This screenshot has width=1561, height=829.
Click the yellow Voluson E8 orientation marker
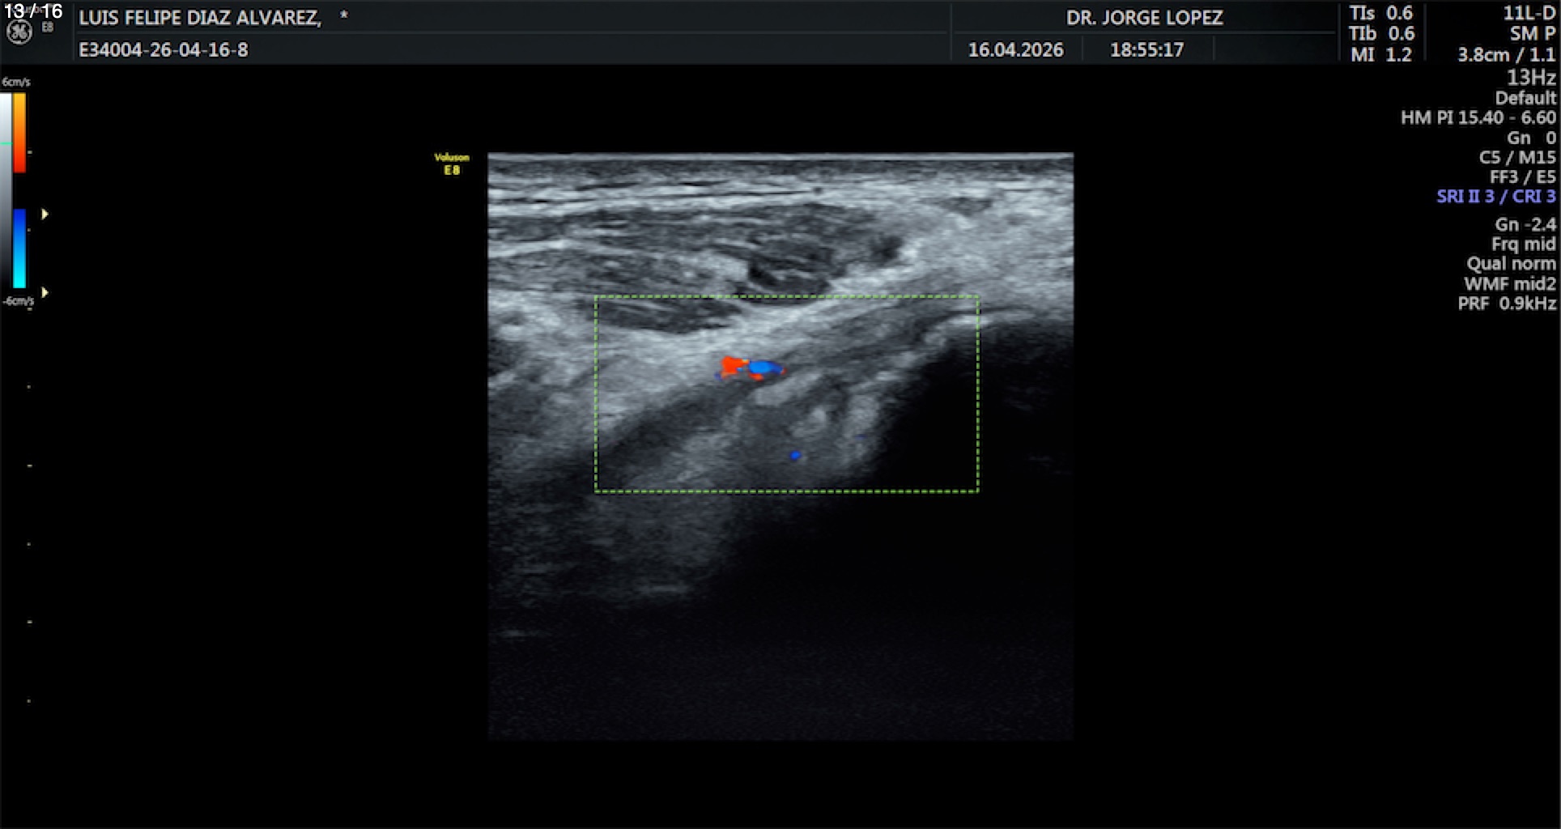pos(452,164)
